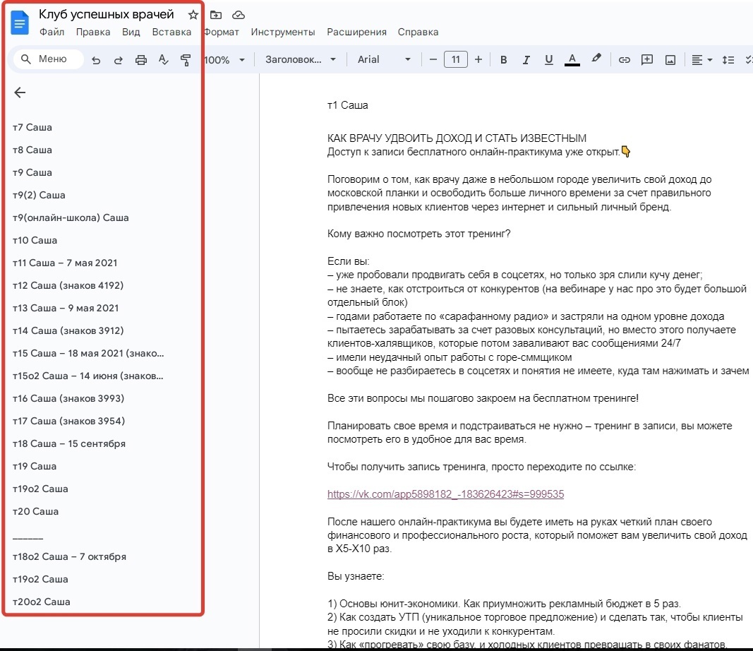Jump to heading т16 Саша (знаков 3993)
This screenshot has height=651, width=753.
click(x=68, y=398)
